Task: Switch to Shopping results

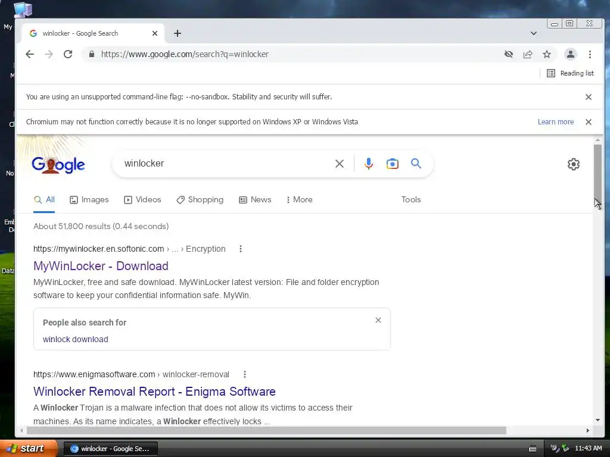Action: pyautogui.click(x=200, y=200)
